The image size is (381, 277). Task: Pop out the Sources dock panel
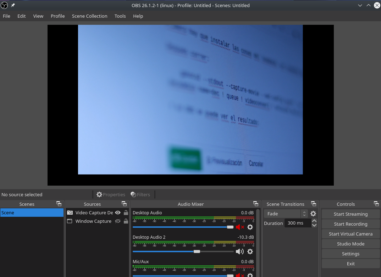pyautogui.click(x=124, y=204)
